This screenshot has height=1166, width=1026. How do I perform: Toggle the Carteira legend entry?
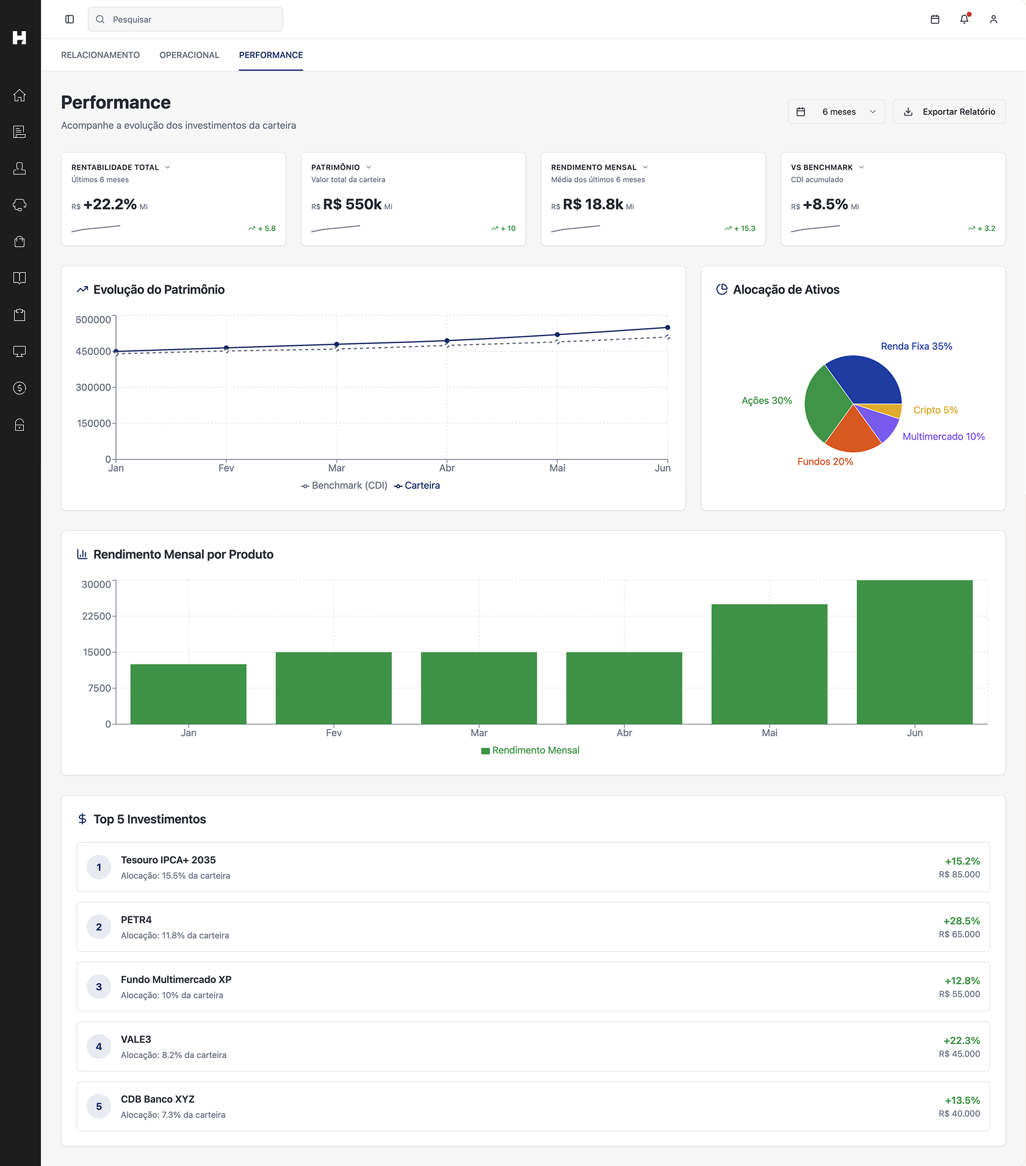[x=417, y=485]
